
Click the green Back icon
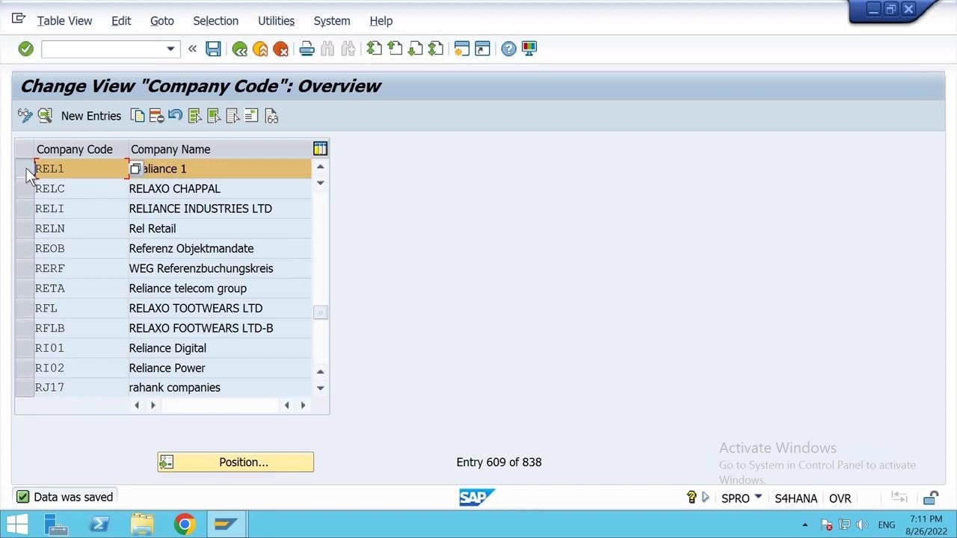tap(239, 49)
